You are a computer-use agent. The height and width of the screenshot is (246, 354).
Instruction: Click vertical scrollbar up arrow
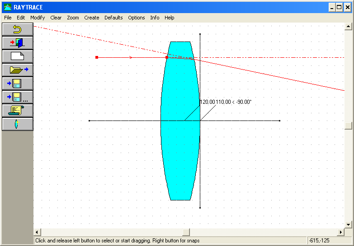(x=348, y=27)
